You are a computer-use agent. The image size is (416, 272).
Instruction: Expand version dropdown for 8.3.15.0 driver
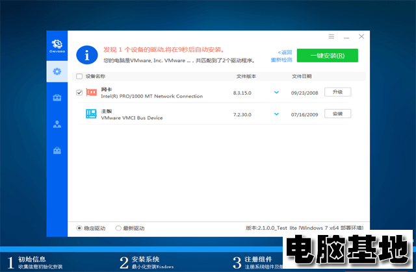click(276, 92)
